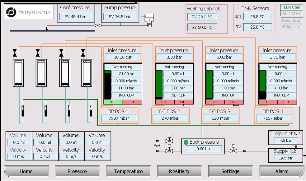Click the Pump pressure PV 76.5 bar value
The width and height of the screenshot is (306, 181).
pos(120,16)
